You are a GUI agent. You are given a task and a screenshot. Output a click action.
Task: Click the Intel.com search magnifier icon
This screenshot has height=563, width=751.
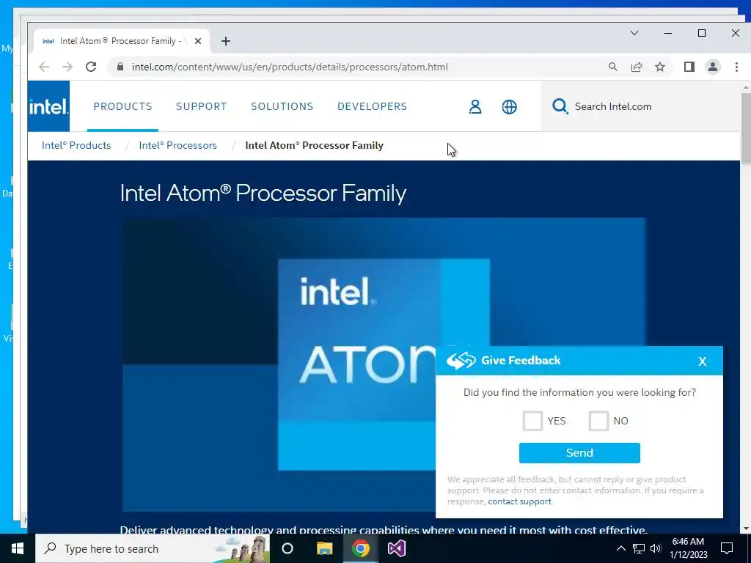(560, 106)
